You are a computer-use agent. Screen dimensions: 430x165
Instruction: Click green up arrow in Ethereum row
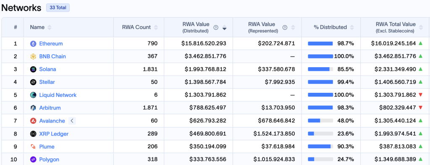pos(421,43)
